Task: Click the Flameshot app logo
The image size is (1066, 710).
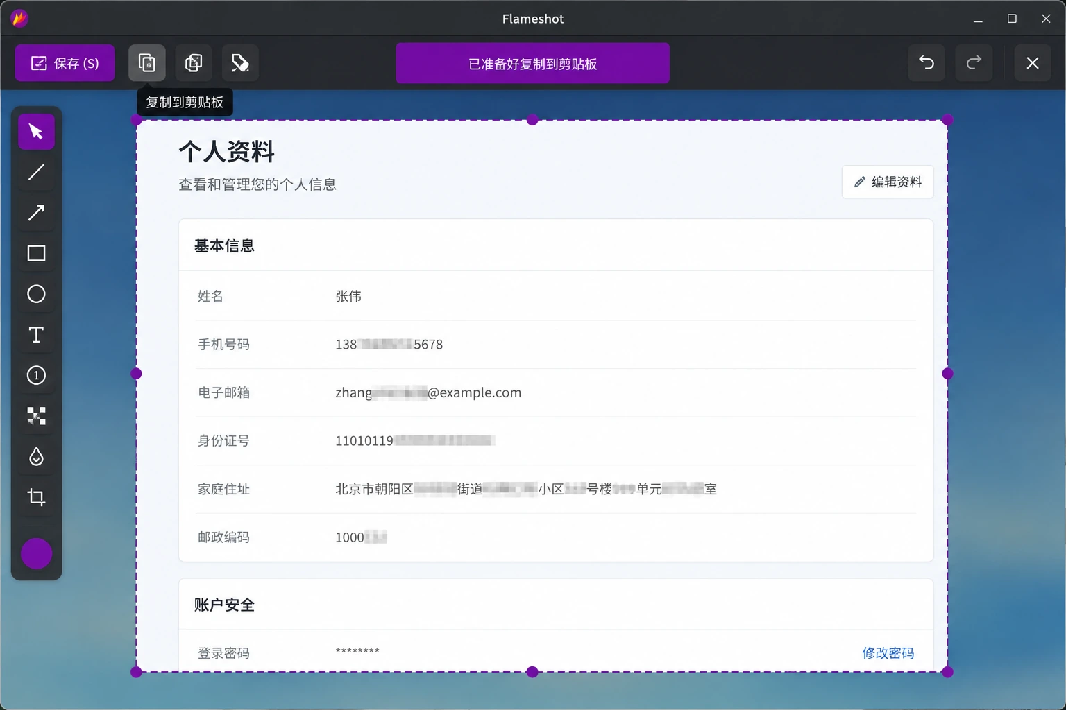Action: point(19,18)
